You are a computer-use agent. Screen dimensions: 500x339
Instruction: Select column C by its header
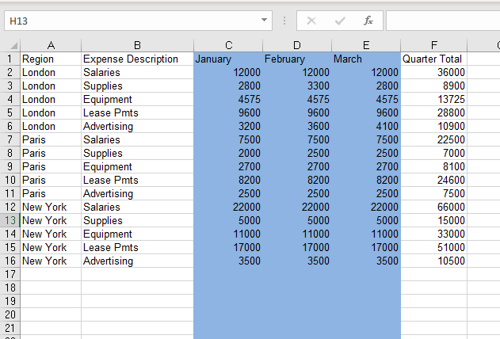coord(228,45)
